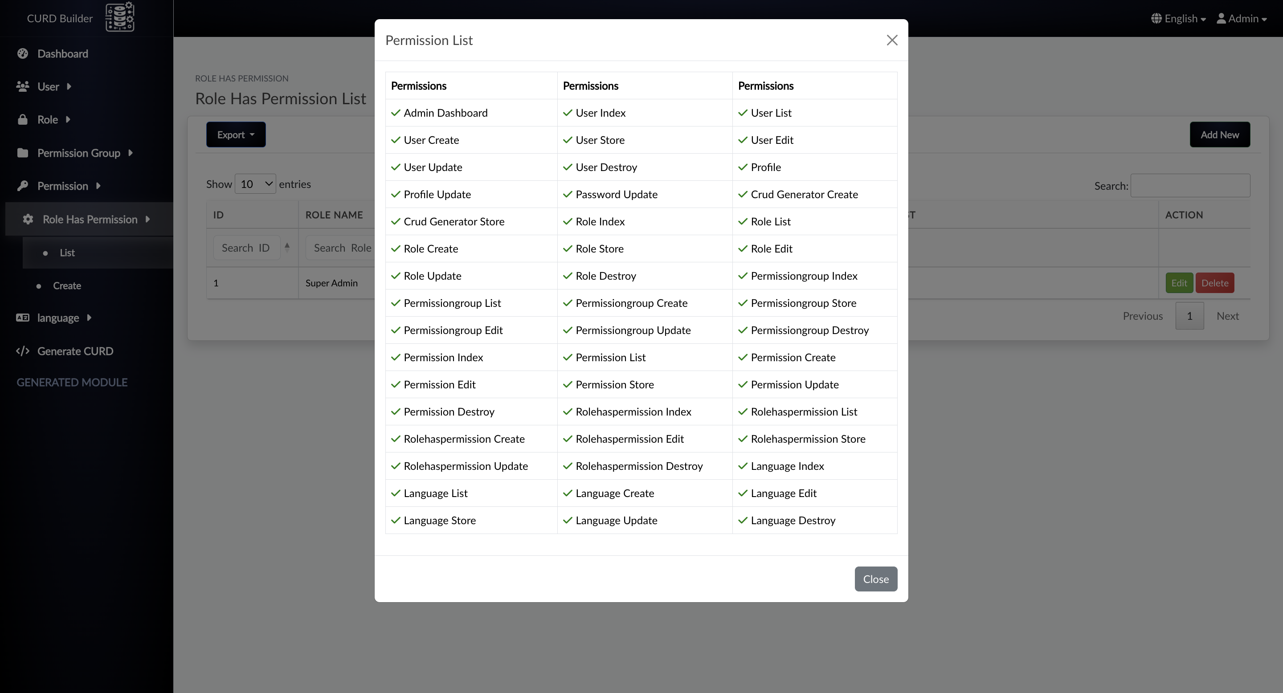1283x693 pixels.
Task: Open Permission Group menu item
Action: click(79, 153)
